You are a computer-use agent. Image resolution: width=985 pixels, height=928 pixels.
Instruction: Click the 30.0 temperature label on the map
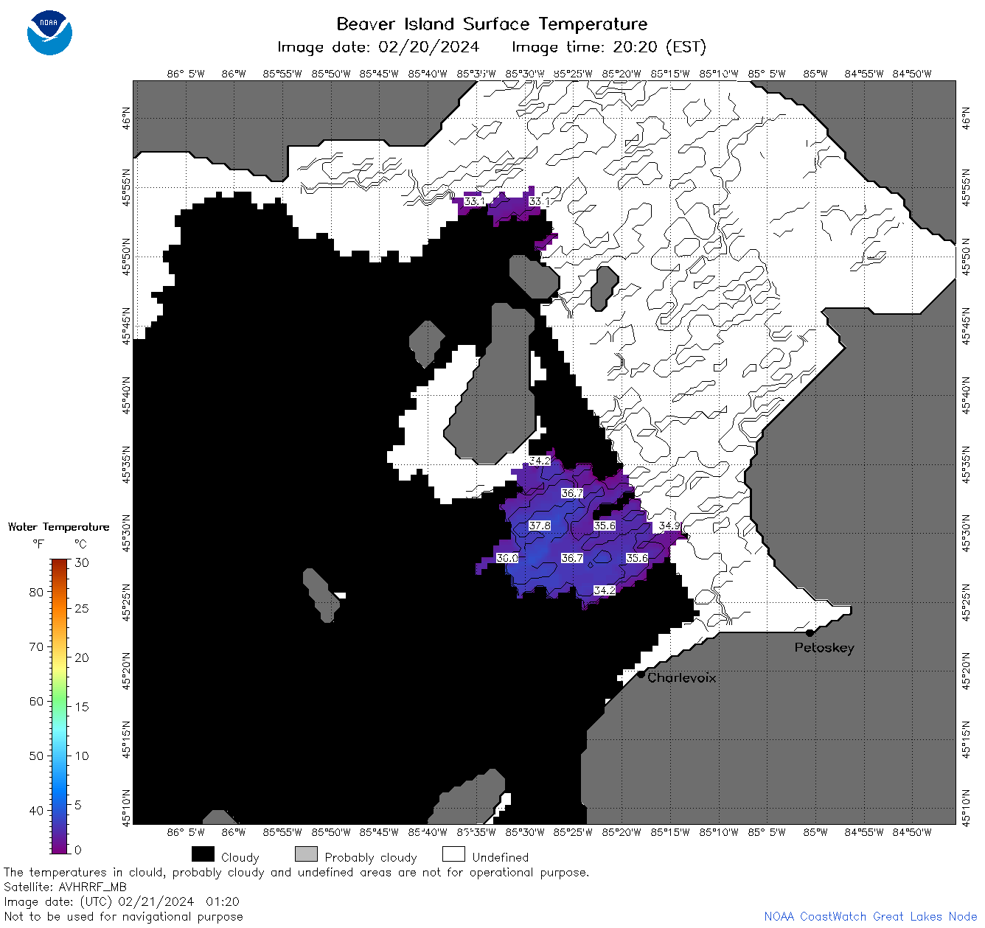[507, 558]
